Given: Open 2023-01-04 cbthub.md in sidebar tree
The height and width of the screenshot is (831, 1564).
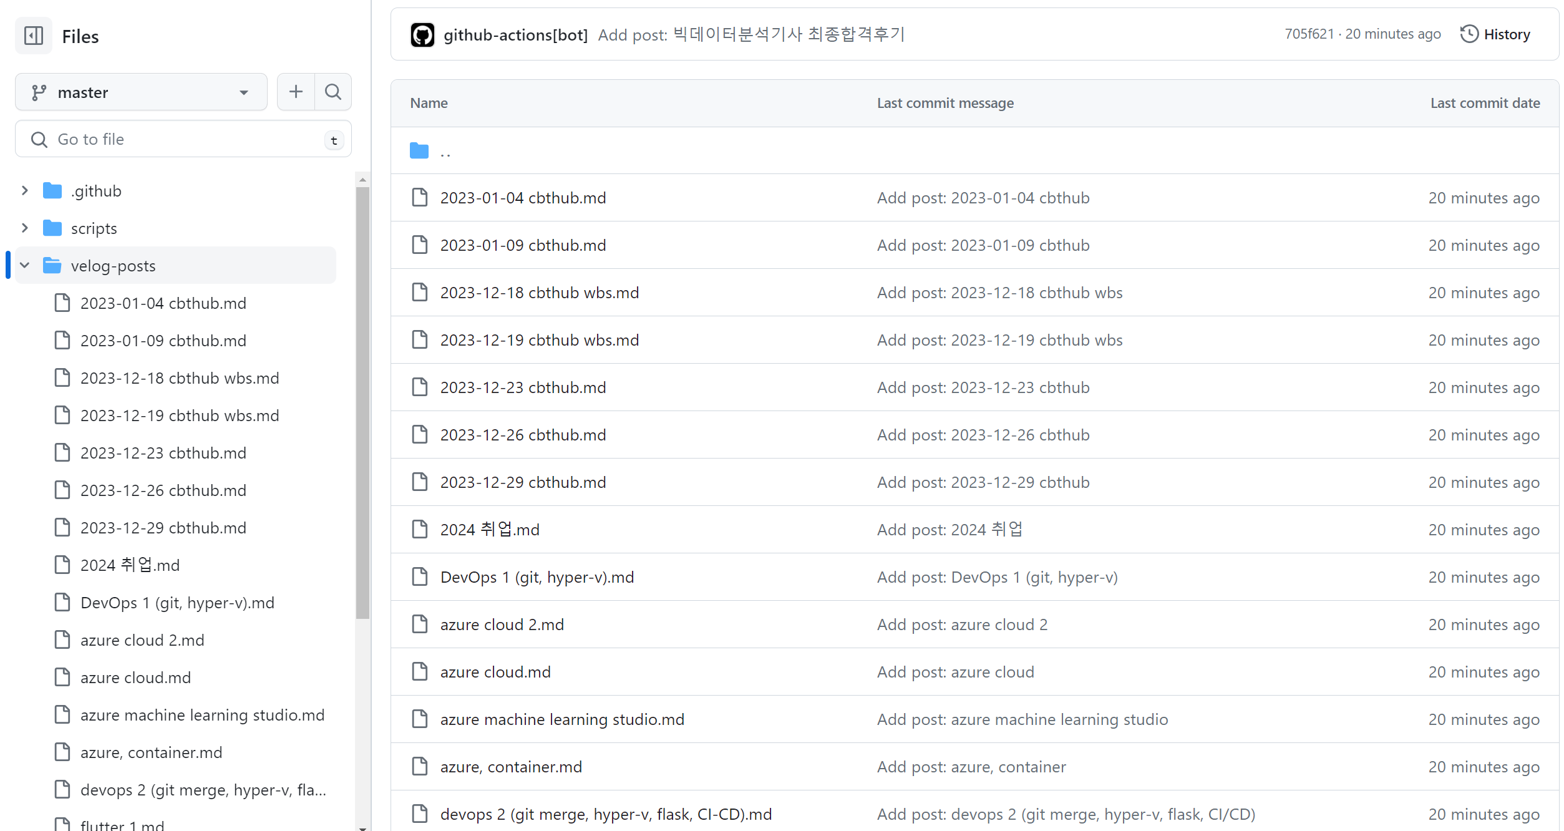Looking at the screenshot, I should pyautogui.click(x=163, y=303).
